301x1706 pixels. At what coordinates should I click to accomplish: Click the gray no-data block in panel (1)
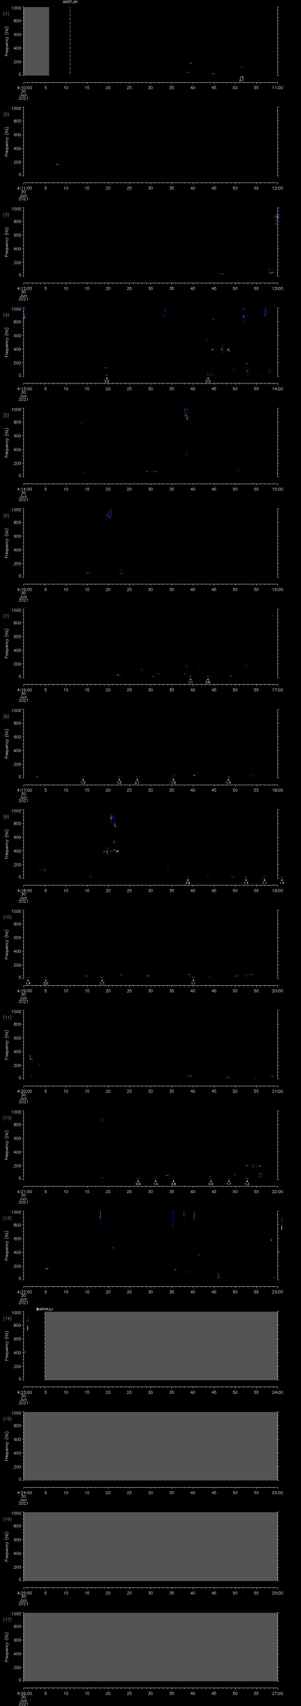(x=36, y=41)
